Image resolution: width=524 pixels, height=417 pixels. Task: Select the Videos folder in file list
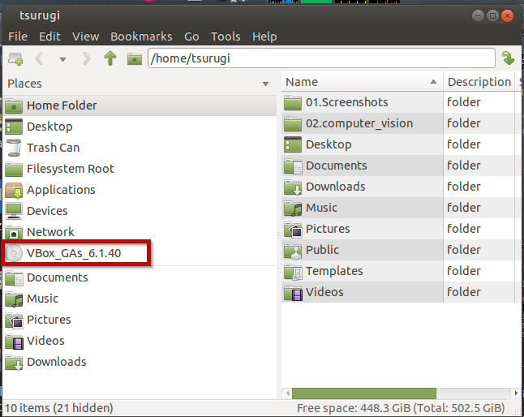[324, 292]
